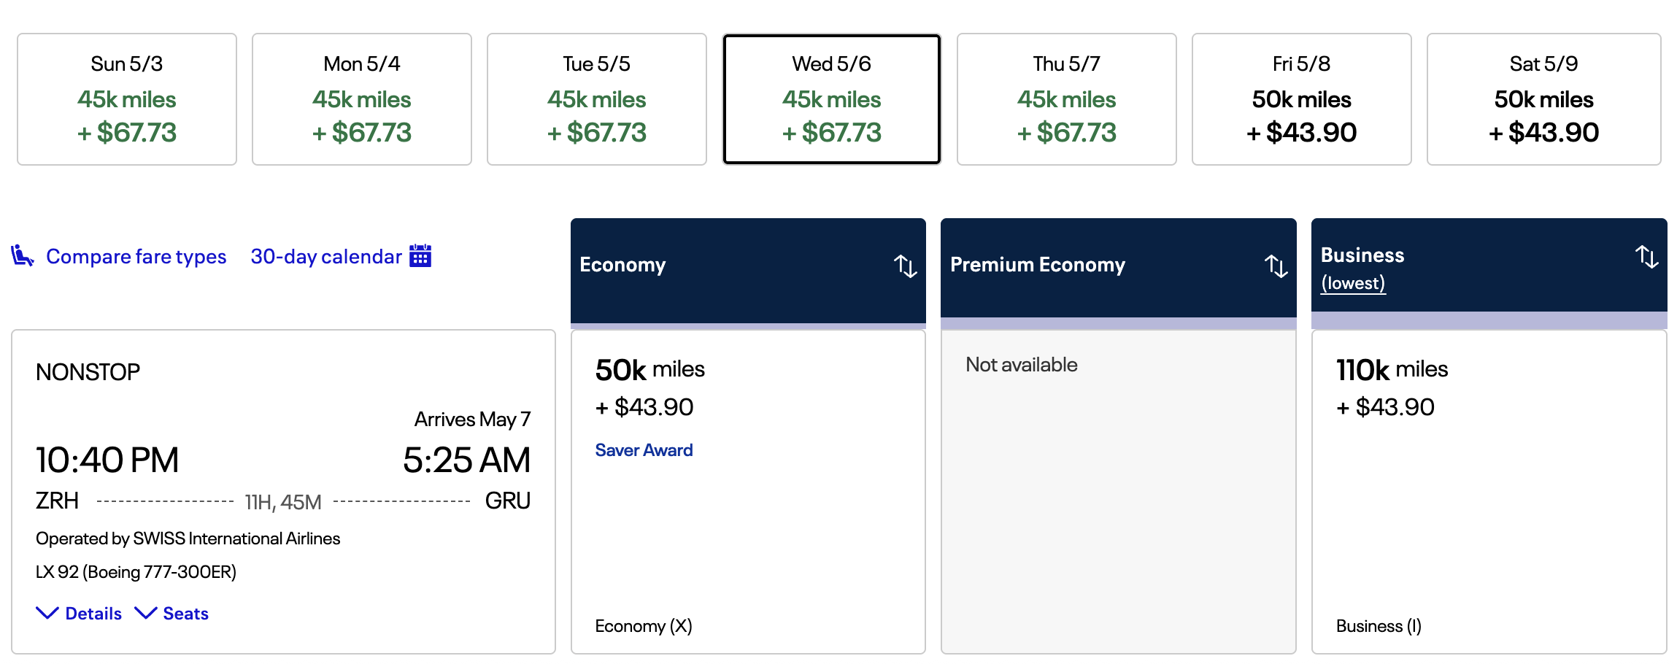Select the Mon 5/4 date tab

pos(362,99)
